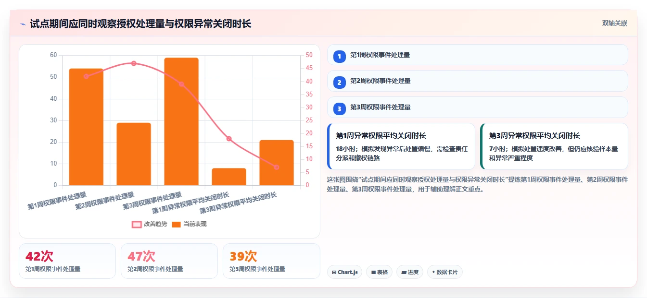Click the lightning icon beside the header title

(x=23, y=24)
